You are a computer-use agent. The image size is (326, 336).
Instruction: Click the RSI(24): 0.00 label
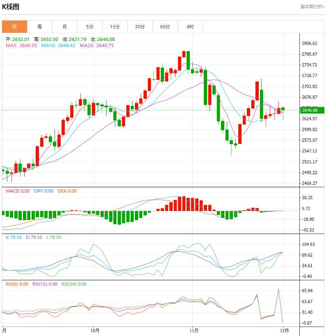click(x=74, y=284)
